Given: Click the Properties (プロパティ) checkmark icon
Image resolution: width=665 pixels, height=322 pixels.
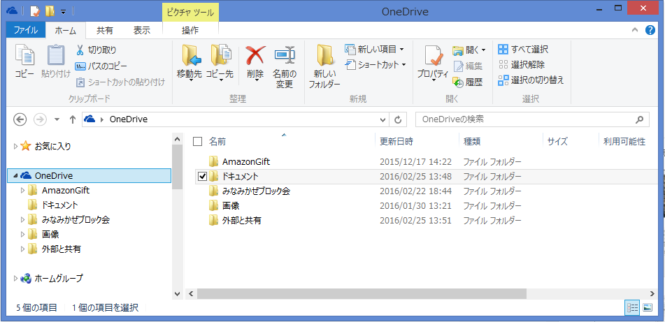Looking at the screenshot, I should (x=433, y=55).
